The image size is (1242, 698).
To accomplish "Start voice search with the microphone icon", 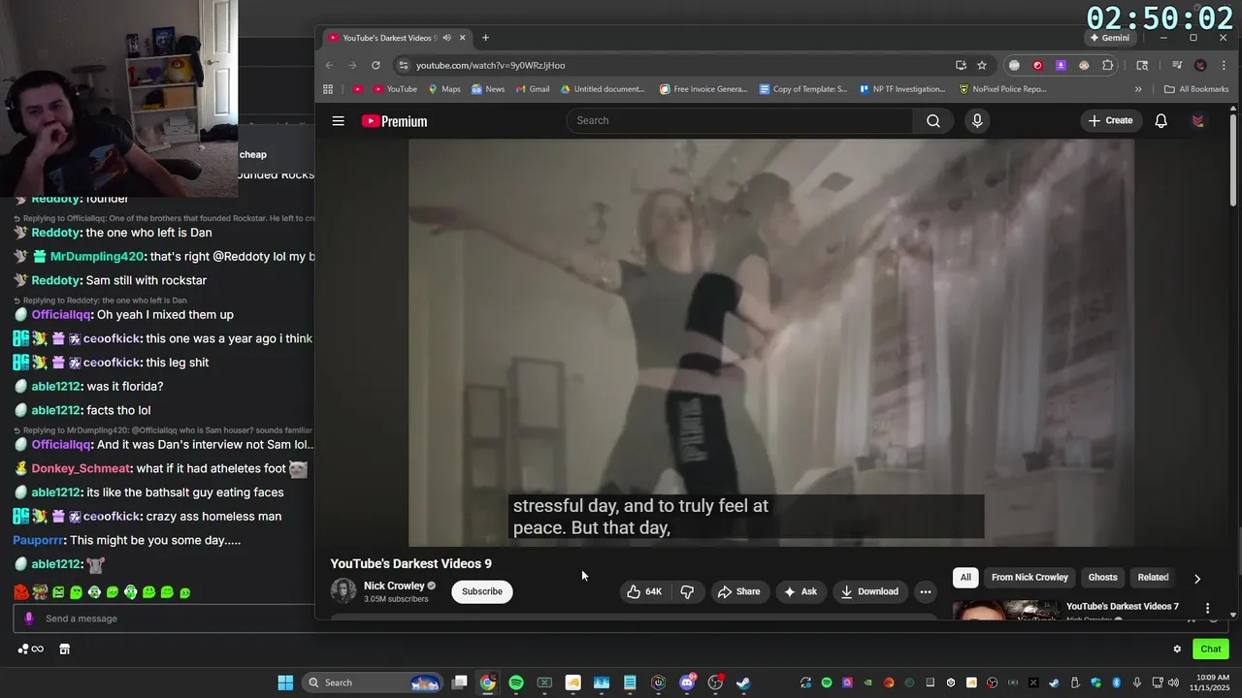I will tap(977, 121).
